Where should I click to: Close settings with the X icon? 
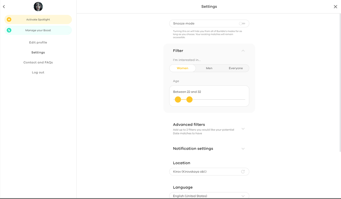pyautogui.click(x=335, y=7)
